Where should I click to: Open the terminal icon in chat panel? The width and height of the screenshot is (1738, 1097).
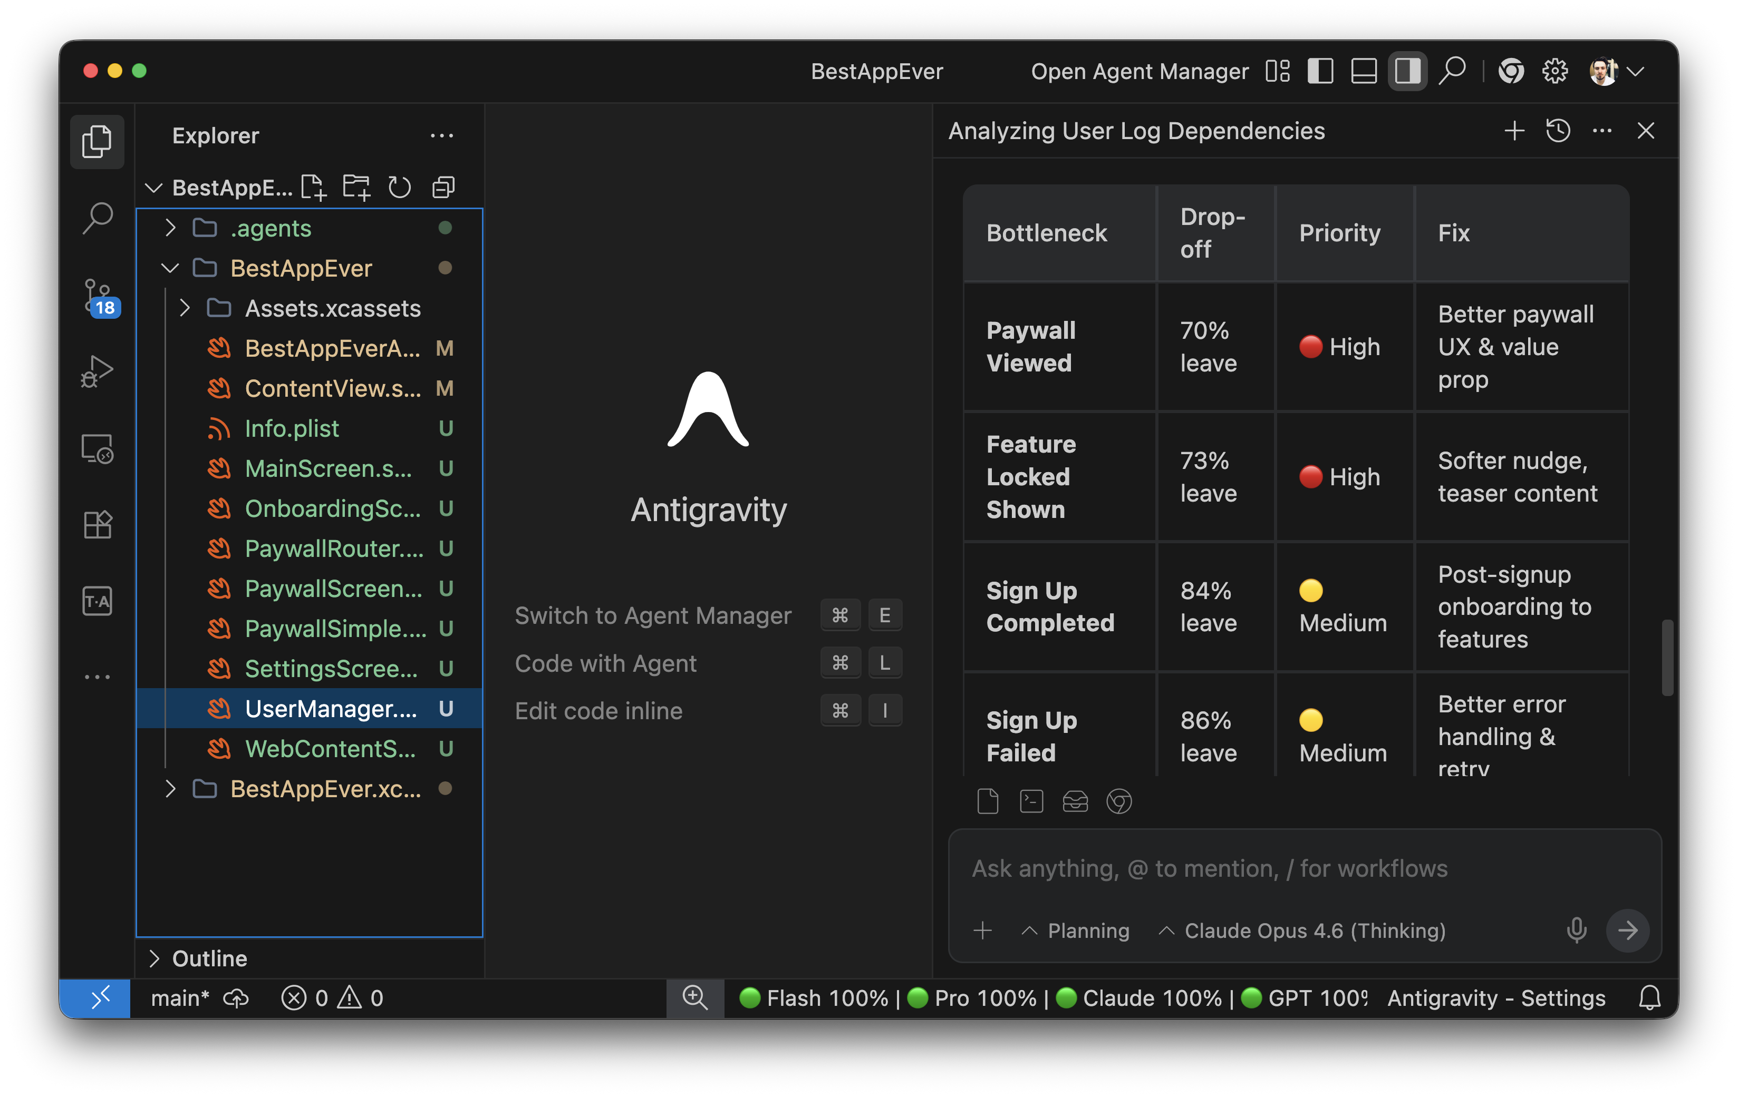(1031, 800)
